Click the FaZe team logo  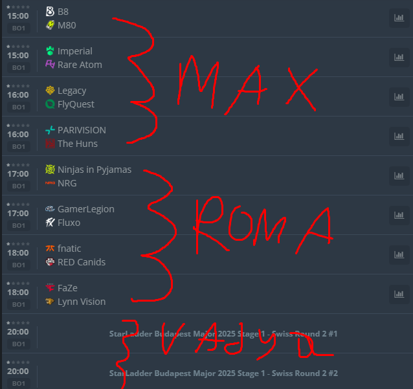click(x=50, y=287)
